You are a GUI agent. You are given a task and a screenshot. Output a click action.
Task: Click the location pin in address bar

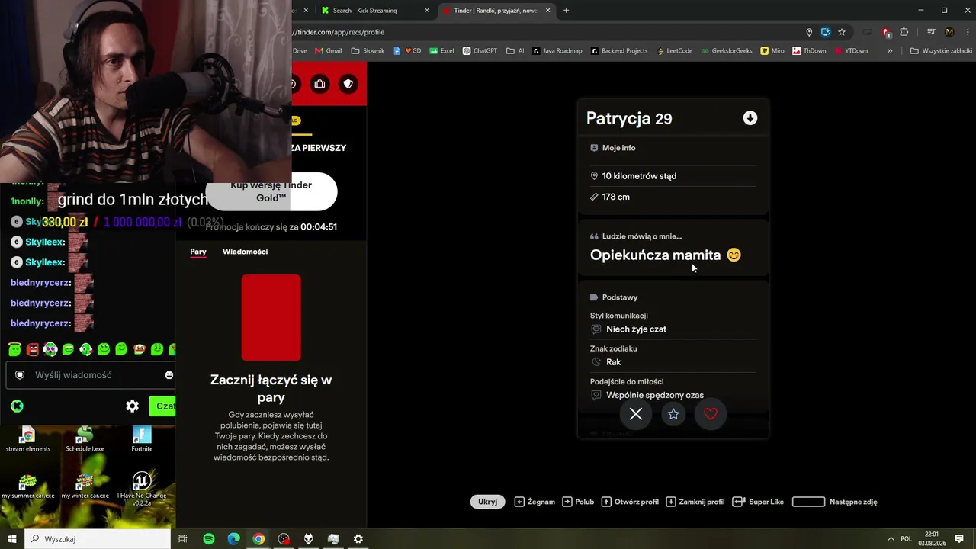[x=809, y=32]
